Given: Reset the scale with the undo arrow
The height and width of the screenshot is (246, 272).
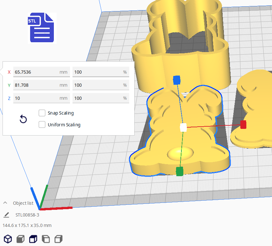Looking at the screenshot, I should tap(23, 119).
